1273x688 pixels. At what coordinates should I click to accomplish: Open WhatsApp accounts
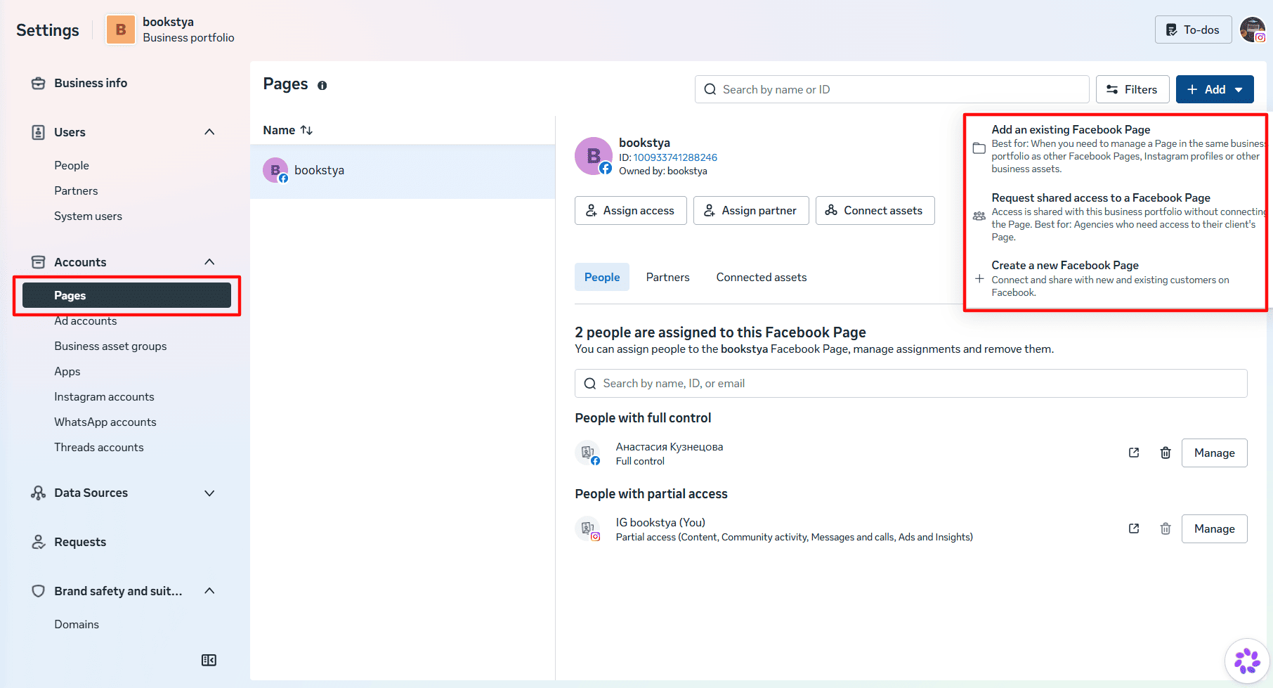tap(105, 422)
